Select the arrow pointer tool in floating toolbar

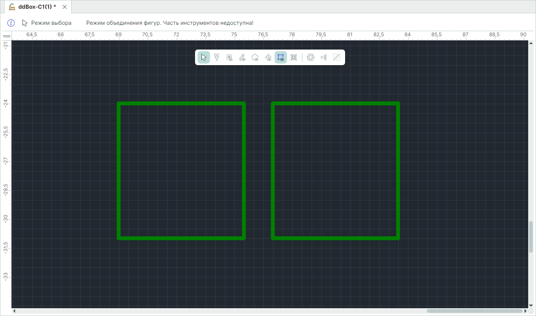pos(204,57)
